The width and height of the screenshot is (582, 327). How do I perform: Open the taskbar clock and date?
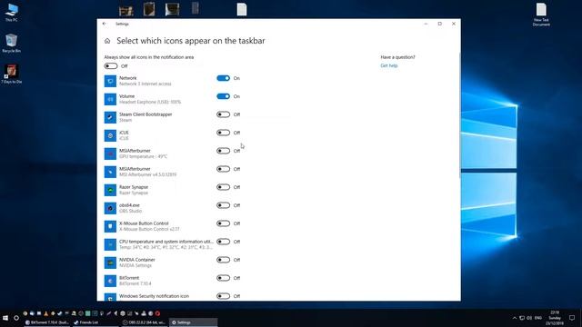[555, 318]
